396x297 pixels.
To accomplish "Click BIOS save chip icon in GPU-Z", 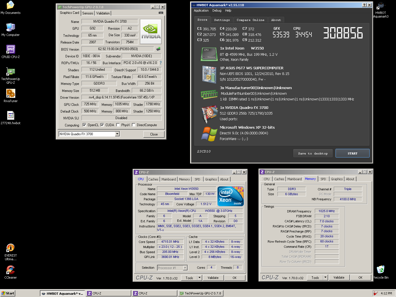I will pos(158,49).
